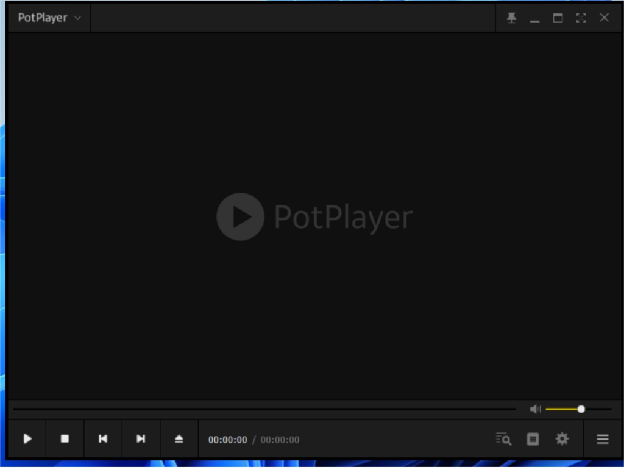Toggle fullscreen mode in the title bar
The width and height of the screenshot is (624, 475).
(x=581, y=18)
